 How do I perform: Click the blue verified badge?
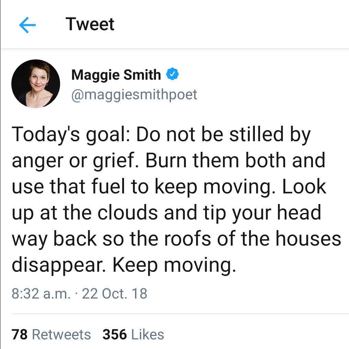click(172, 74)
